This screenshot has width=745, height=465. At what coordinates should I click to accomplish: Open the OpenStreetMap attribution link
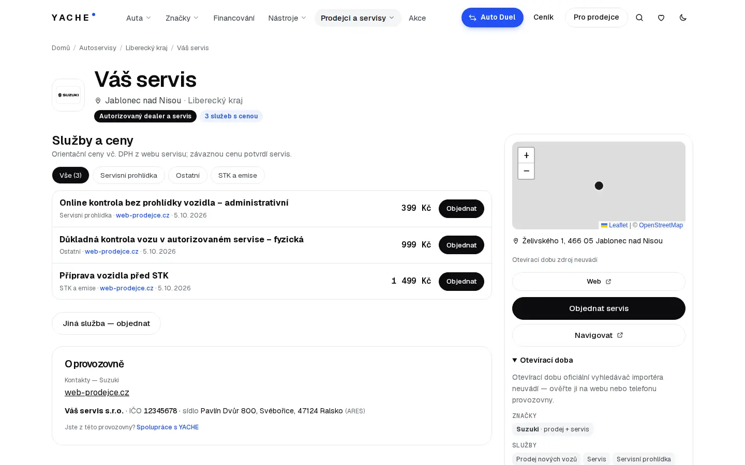click(x=661, y=225)
